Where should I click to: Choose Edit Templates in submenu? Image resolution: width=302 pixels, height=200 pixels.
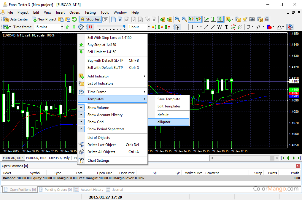169,106
